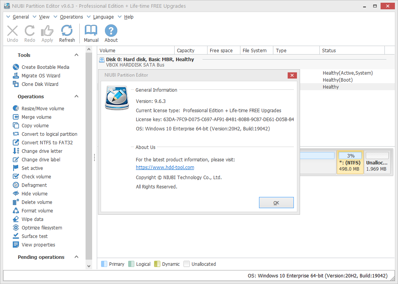Collapse the Tools section
This screenshot has width=398, height=284.
pos(76,55)
